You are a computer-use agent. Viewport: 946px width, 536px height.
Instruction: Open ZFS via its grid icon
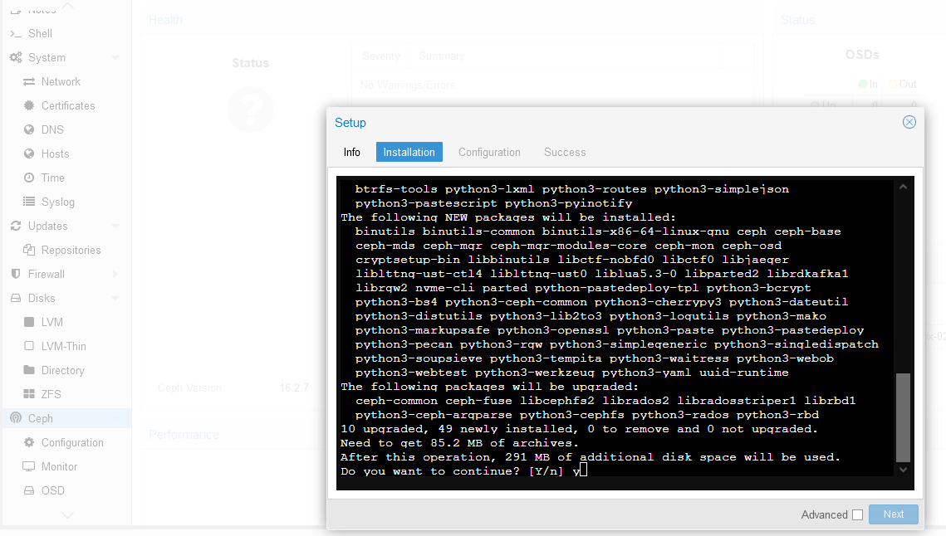tap(29, 395)
